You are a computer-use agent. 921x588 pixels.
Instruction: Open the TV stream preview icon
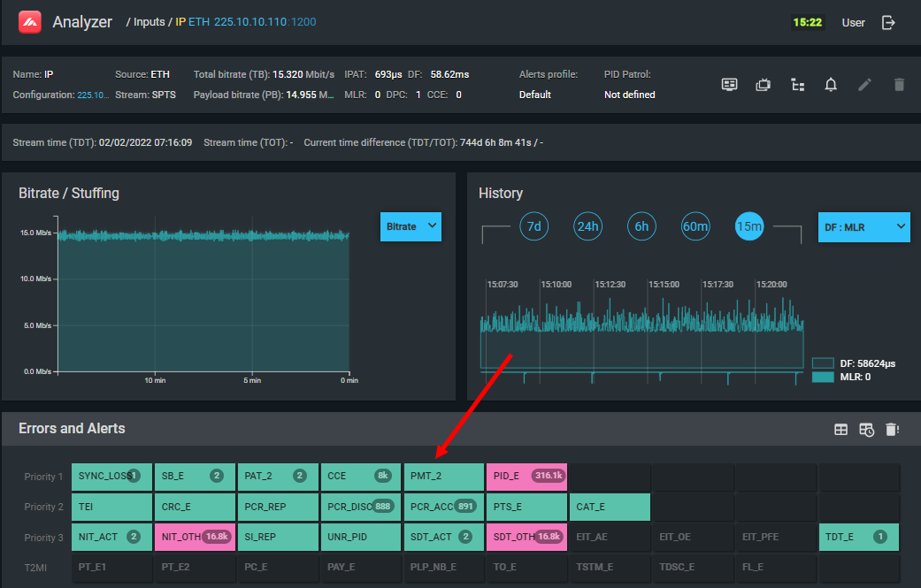[x=764, y=85]
